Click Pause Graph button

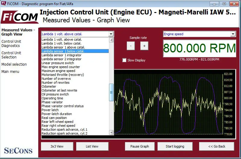point(139,146)
